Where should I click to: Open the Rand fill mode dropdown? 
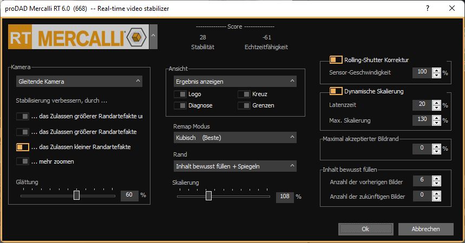[x=235, y=166]
